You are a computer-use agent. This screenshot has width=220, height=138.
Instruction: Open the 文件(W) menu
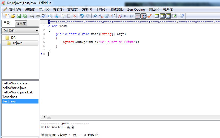[15, 10]
